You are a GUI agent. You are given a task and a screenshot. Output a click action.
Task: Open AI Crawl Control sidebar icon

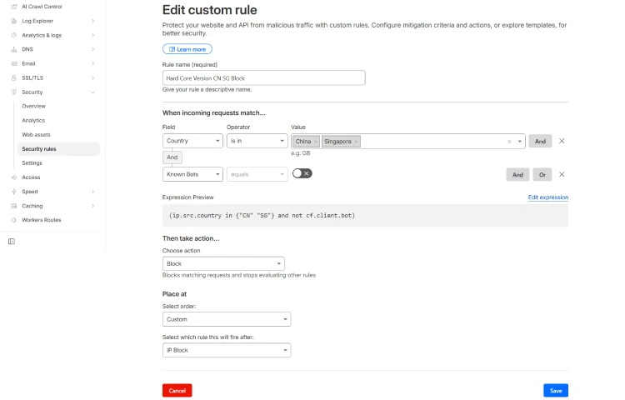[x=14, y=7]
